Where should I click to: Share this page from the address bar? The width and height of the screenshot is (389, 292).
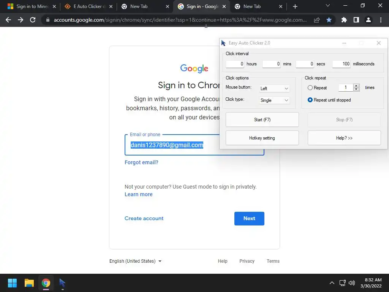(316, 20)
